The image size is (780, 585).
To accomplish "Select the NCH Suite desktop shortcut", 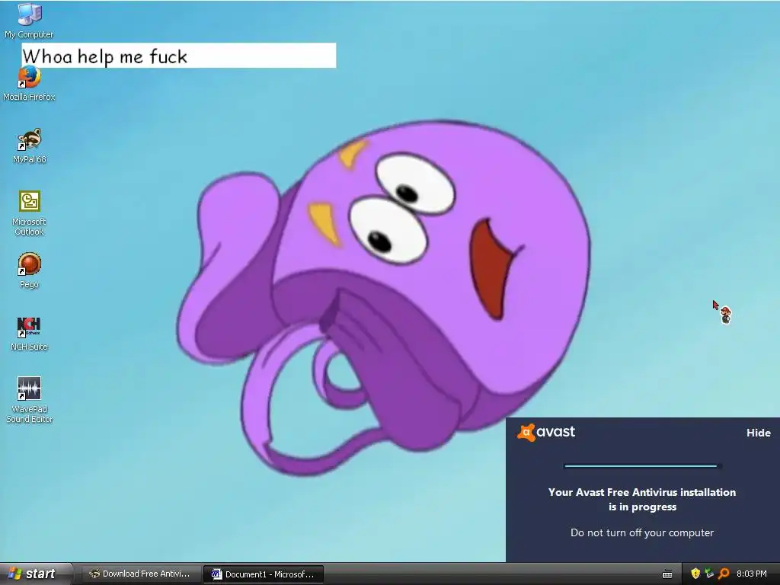I will (30, 334).
